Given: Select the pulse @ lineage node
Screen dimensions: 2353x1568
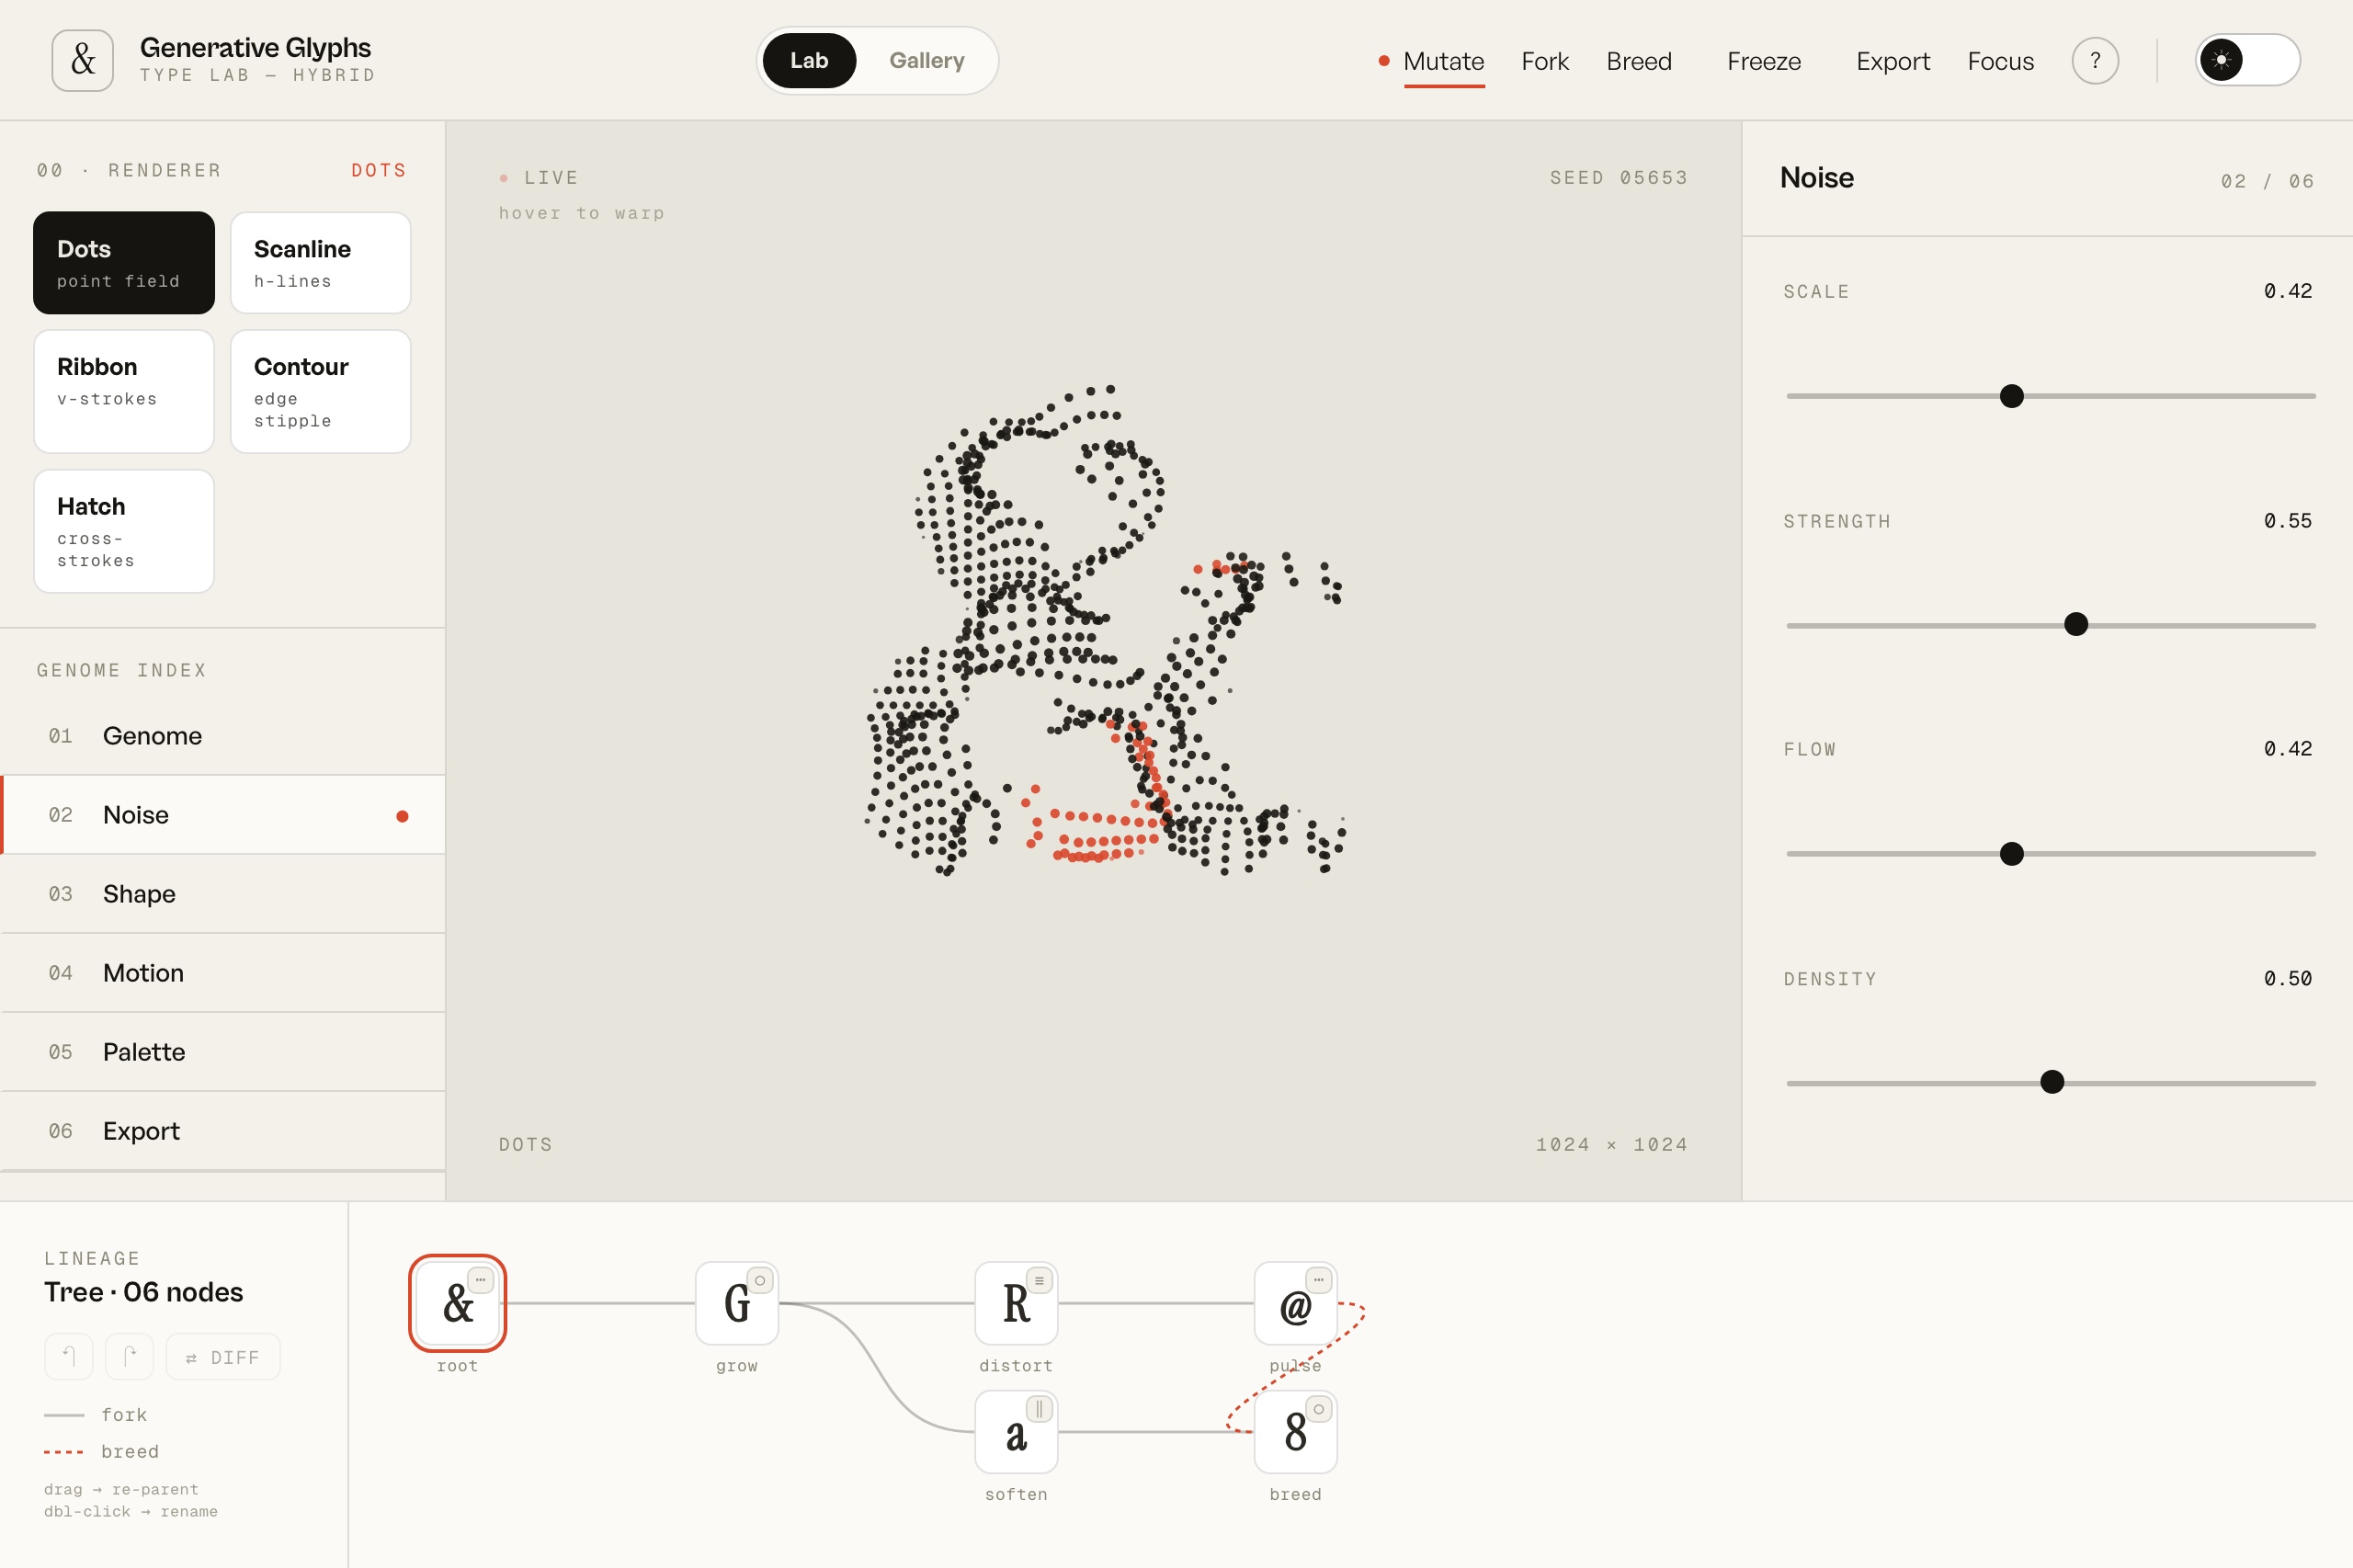Looking at the screenshot, I should coord(1296,1303).
